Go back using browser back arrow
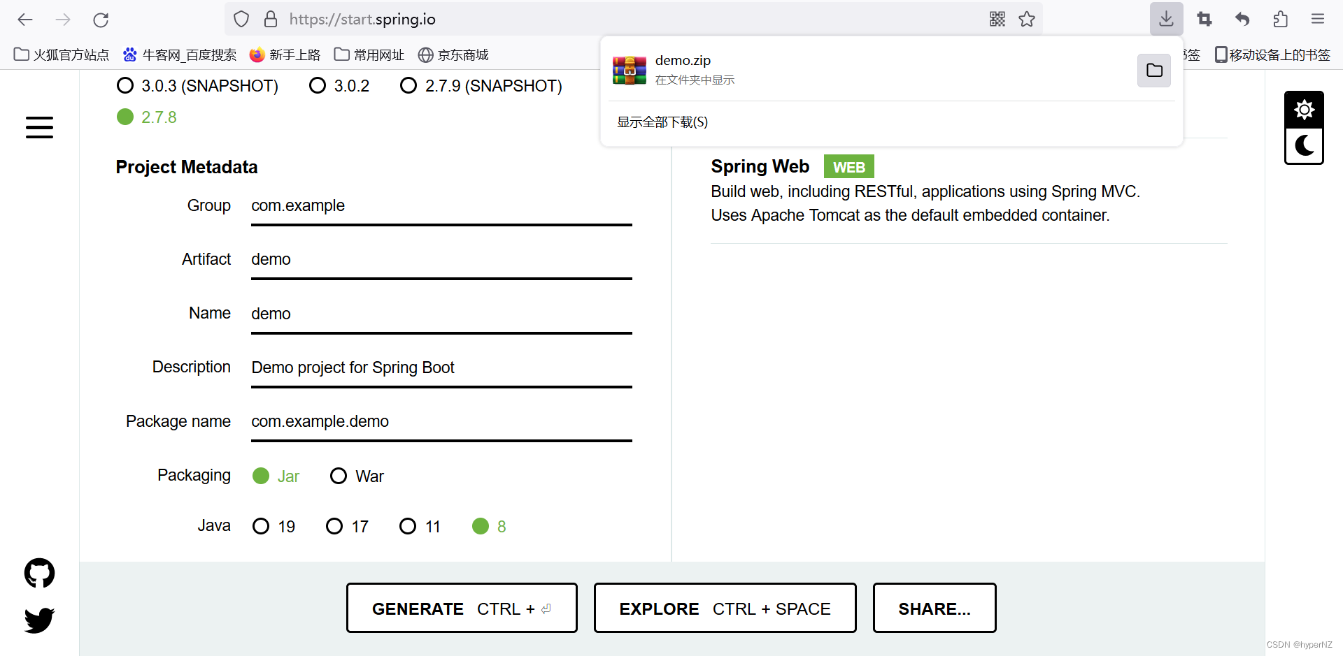 pyautogui.click(x=25, y=20)
